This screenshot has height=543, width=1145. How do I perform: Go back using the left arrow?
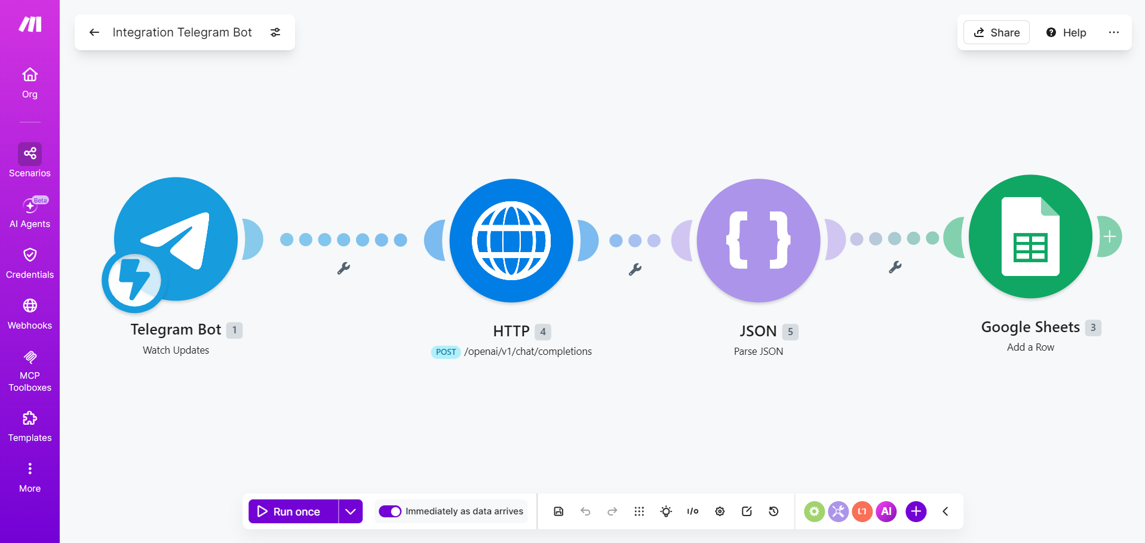[x=94, y=32]
